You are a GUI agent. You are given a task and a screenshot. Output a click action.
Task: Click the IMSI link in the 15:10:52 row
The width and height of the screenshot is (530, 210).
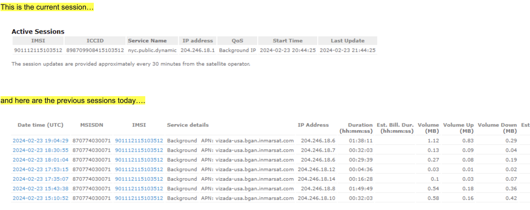point(139,198)
